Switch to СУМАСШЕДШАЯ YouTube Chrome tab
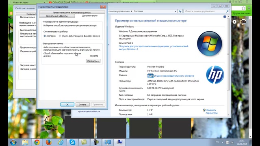260x146 pixels. pyautogui.click(x=65, y=2)
